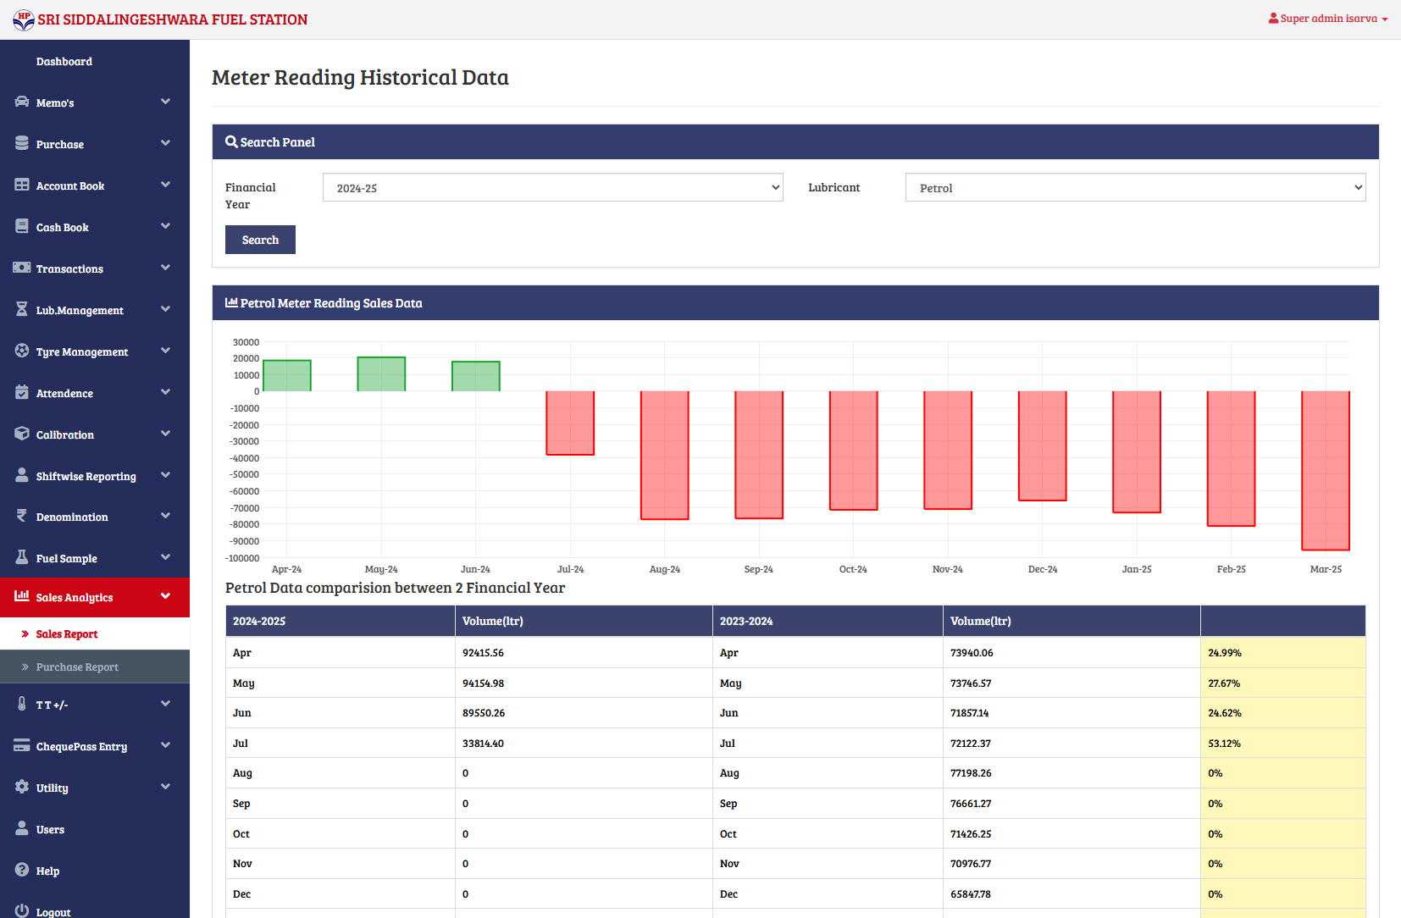1401x918 pixels.
Task: Open the Dashboard menu item
Action: pyautogui.click(x=64, y=62)
